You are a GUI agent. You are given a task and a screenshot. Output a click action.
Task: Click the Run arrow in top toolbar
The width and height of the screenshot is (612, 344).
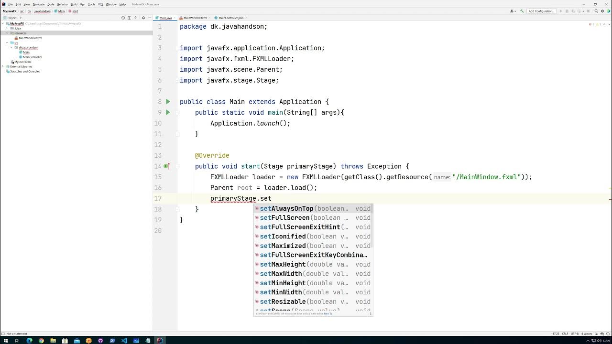[x=561, y=11]
